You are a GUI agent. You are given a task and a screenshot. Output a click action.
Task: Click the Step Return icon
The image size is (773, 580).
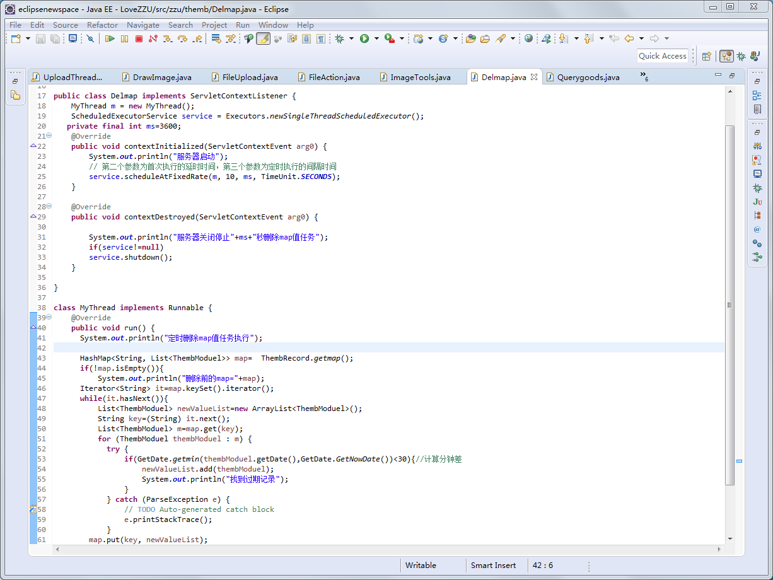tap(197, 39)
